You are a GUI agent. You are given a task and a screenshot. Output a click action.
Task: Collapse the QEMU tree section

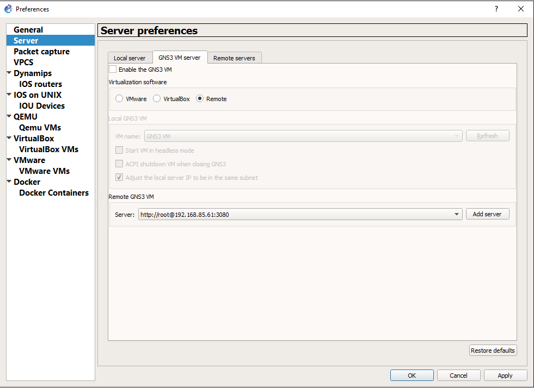pos(9,116)
